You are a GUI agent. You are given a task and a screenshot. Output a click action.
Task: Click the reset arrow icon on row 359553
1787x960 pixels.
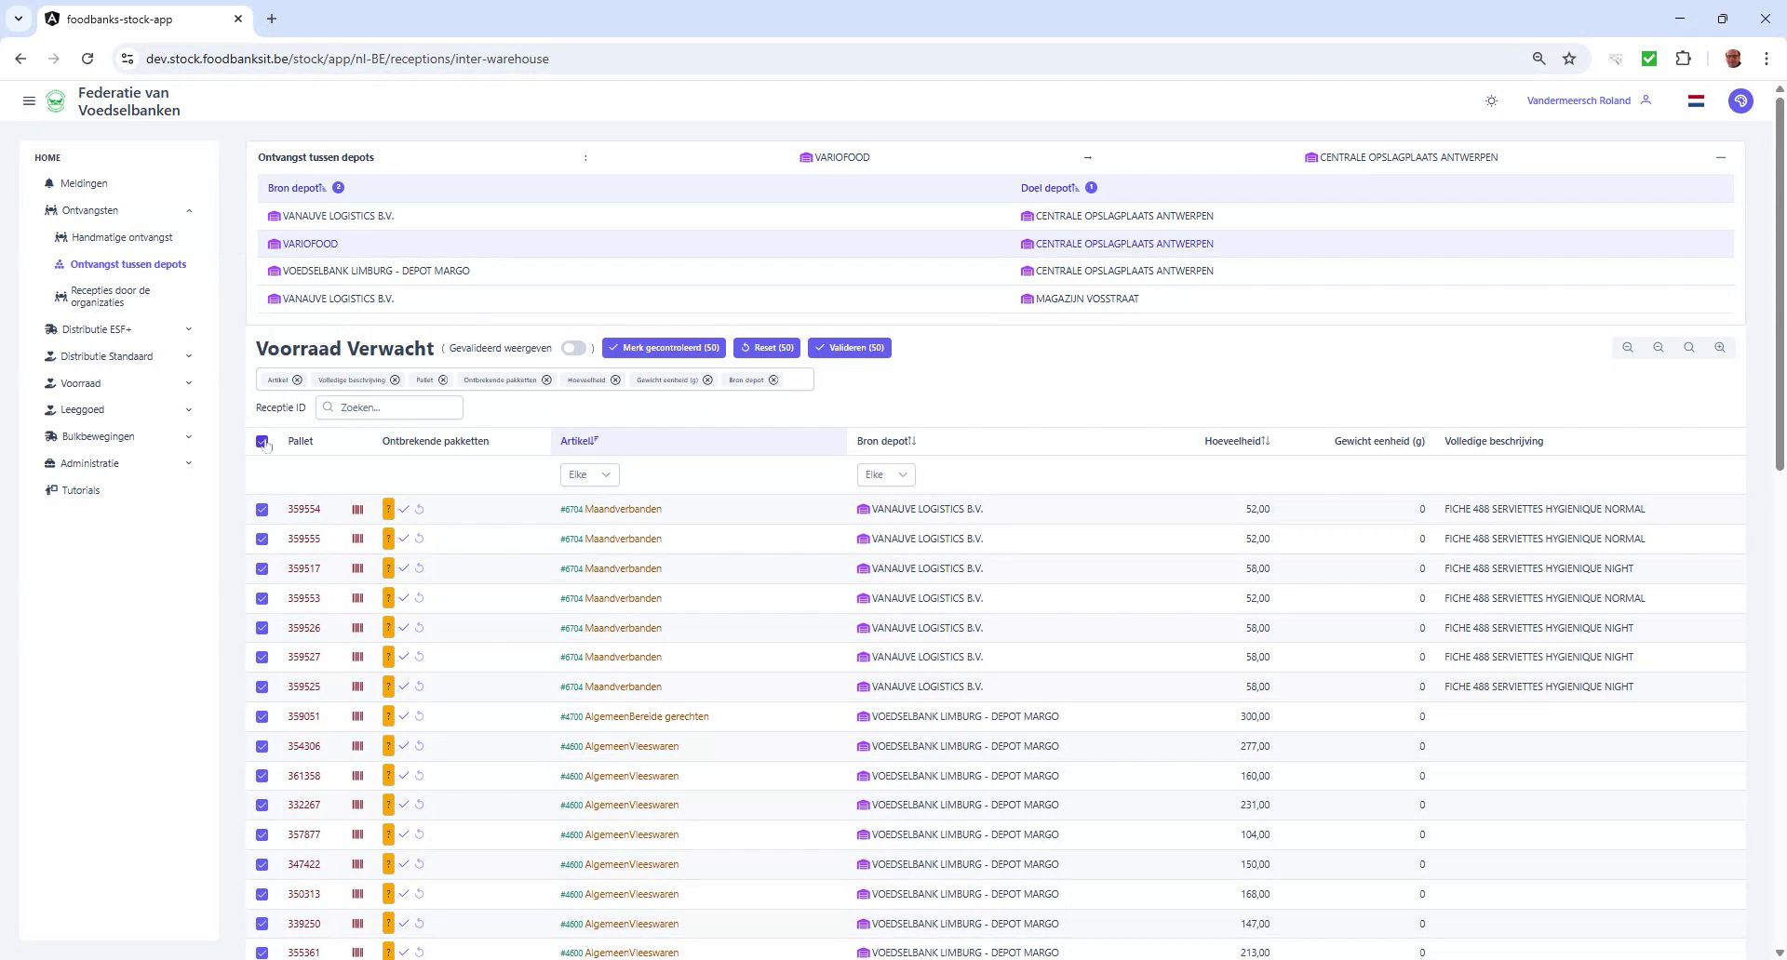(420, 598)
